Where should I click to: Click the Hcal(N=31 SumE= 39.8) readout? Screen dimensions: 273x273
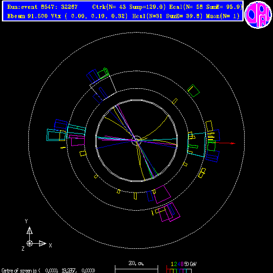click(167, 16)
